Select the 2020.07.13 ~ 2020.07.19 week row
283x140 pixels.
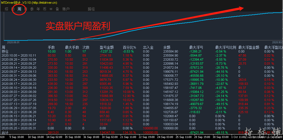click(x=18, y=104)
